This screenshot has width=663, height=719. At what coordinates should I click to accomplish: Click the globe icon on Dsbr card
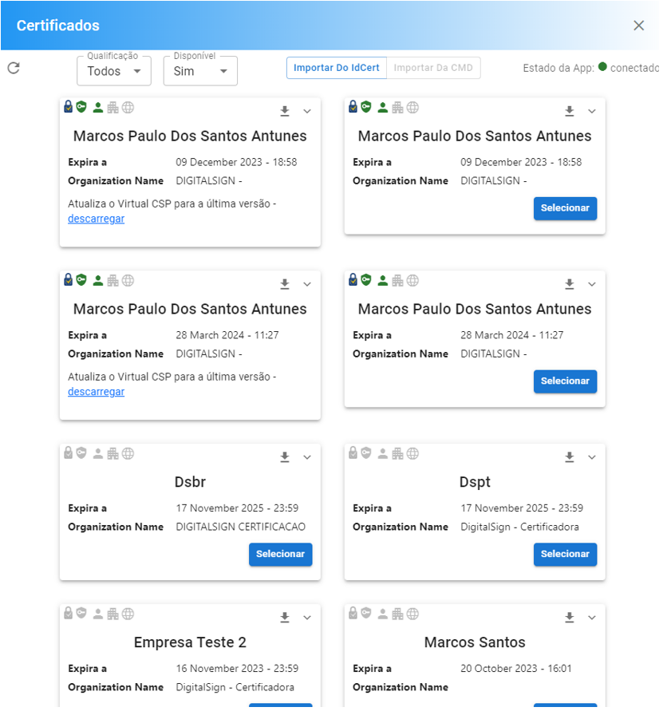[128, 453]
